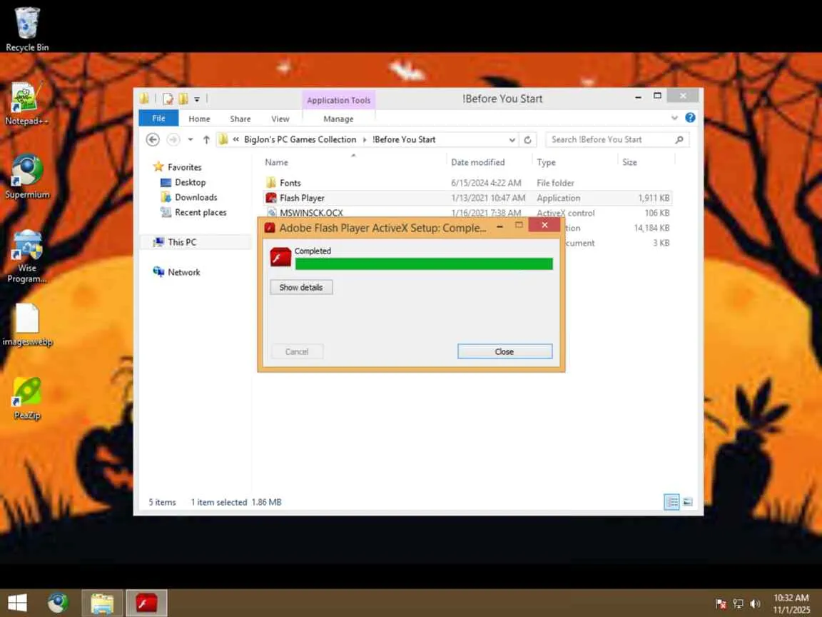Expand the address bar history dropdown
The image size is (822, 617).
(x=512, y=140)
